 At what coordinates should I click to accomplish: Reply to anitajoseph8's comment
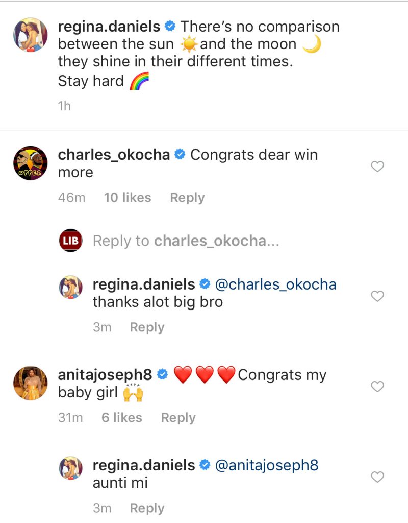(x=178, y=418)
